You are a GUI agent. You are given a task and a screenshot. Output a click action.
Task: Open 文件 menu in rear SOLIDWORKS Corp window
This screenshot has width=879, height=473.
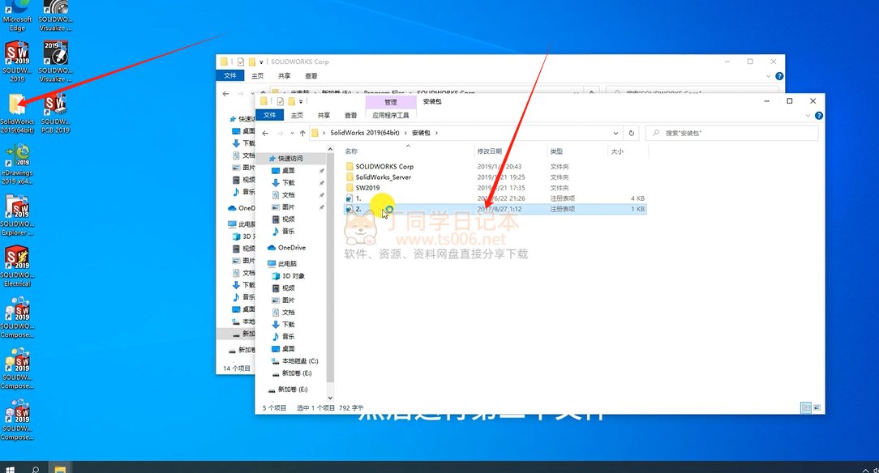point(229,76)
